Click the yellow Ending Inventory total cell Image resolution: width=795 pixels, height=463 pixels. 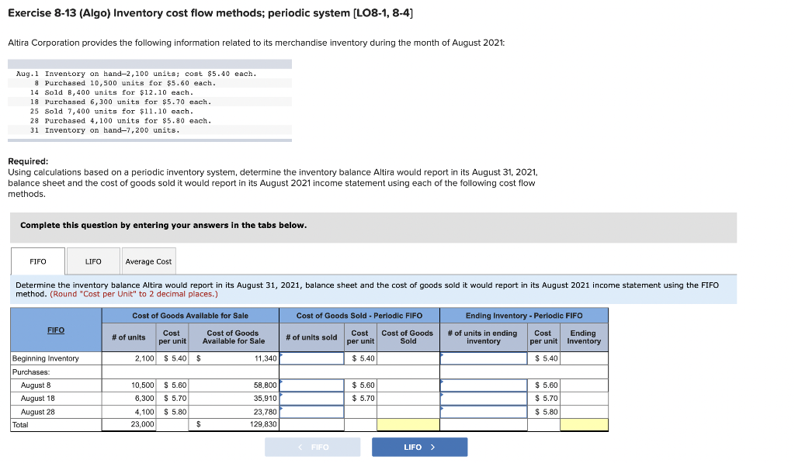583,423
